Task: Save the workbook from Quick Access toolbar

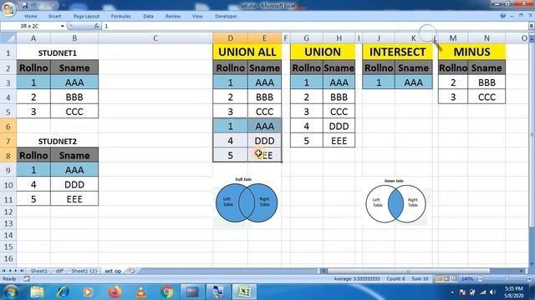Action: pos(25,6)
